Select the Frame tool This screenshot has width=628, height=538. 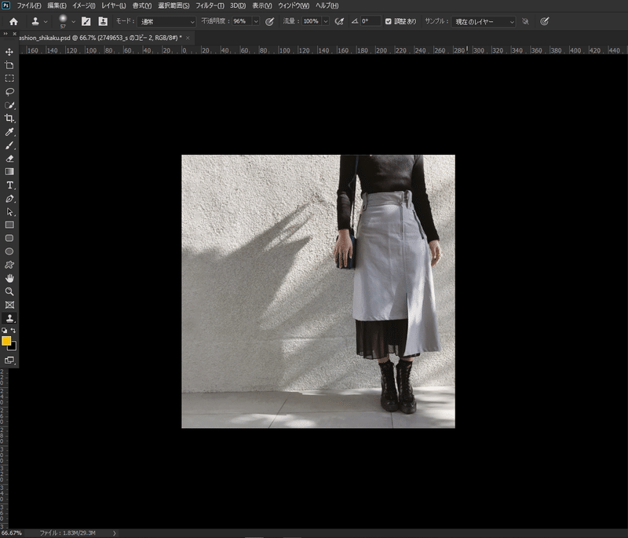point(9,305)
